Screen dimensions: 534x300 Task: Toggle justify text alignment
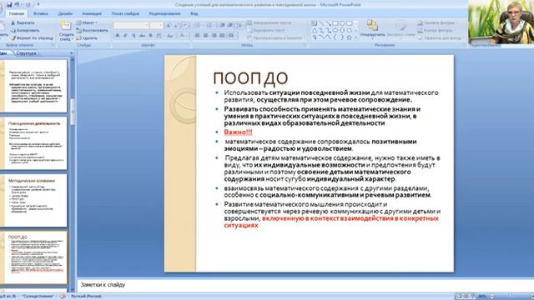223,35
